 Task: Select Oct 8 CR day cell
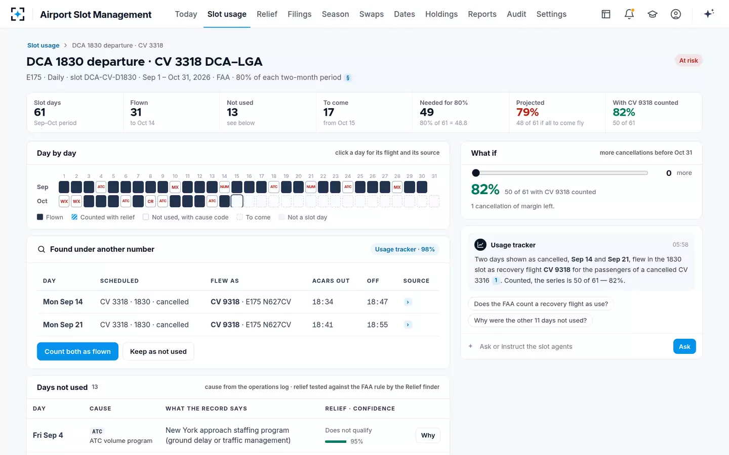[150, 201]
